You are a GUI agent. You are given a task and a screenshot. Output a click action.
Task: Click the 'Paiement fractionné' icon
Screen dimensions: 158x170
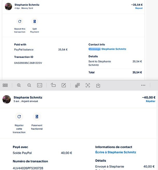[x=37, y=117]
